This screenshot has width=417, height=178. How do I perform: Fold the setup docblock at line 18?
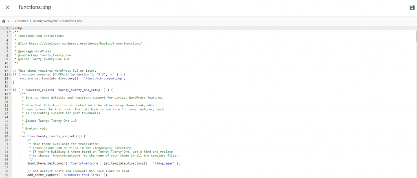click(10, 94)
